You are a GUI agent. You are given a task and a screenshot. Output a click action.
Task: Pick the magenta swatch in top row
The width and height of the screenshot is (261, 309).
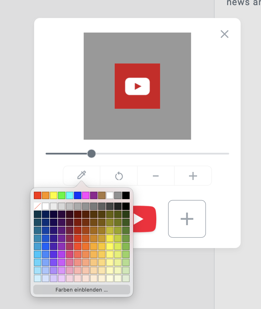click(x=86, y=195)
